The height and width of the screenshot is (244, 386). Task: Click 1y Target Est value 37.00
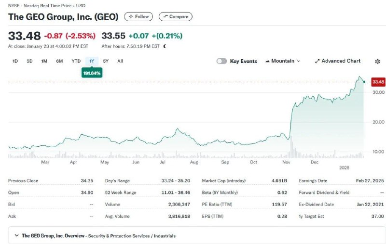[377, 216]
